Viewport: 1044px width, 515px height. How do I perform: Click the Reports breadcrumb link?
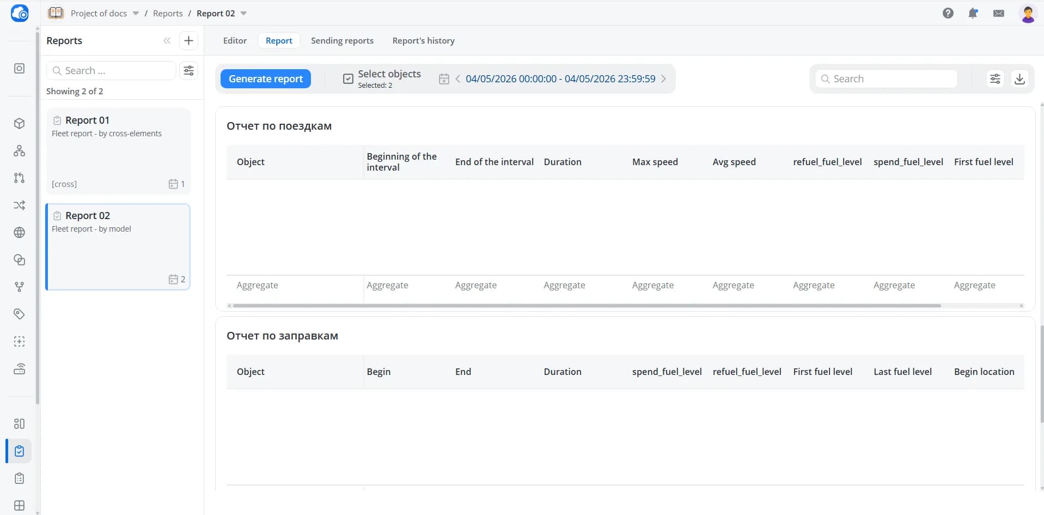tap(168, 13)
